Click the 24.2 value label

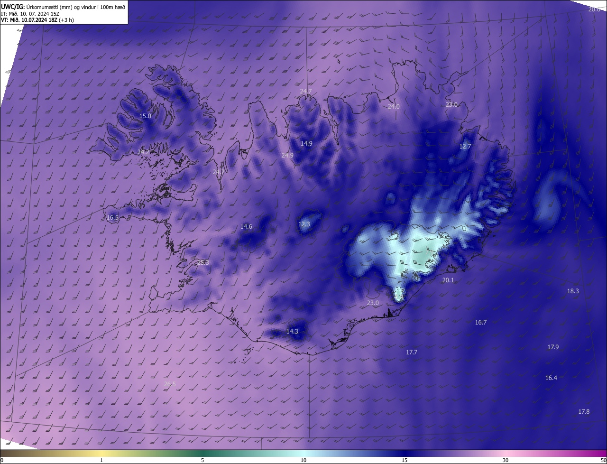[143, 152]
